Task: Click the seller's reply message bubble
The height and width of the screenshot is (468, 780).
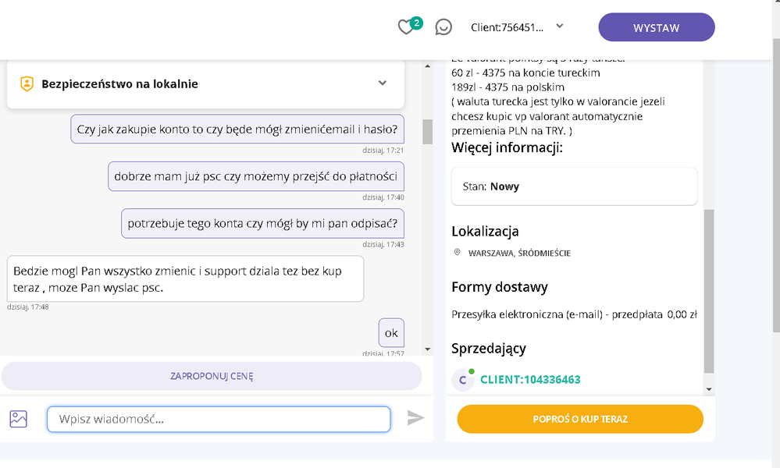Action: click(185, 279)
